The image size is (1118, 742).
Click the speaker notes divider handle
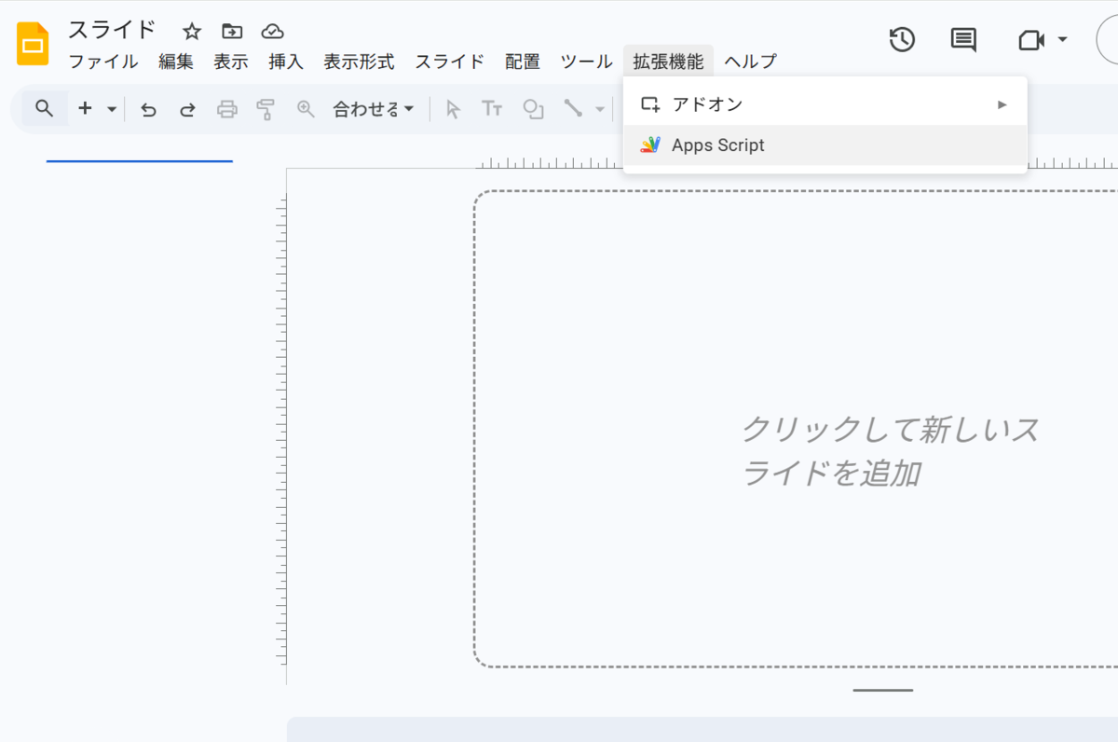coord(883,691)
